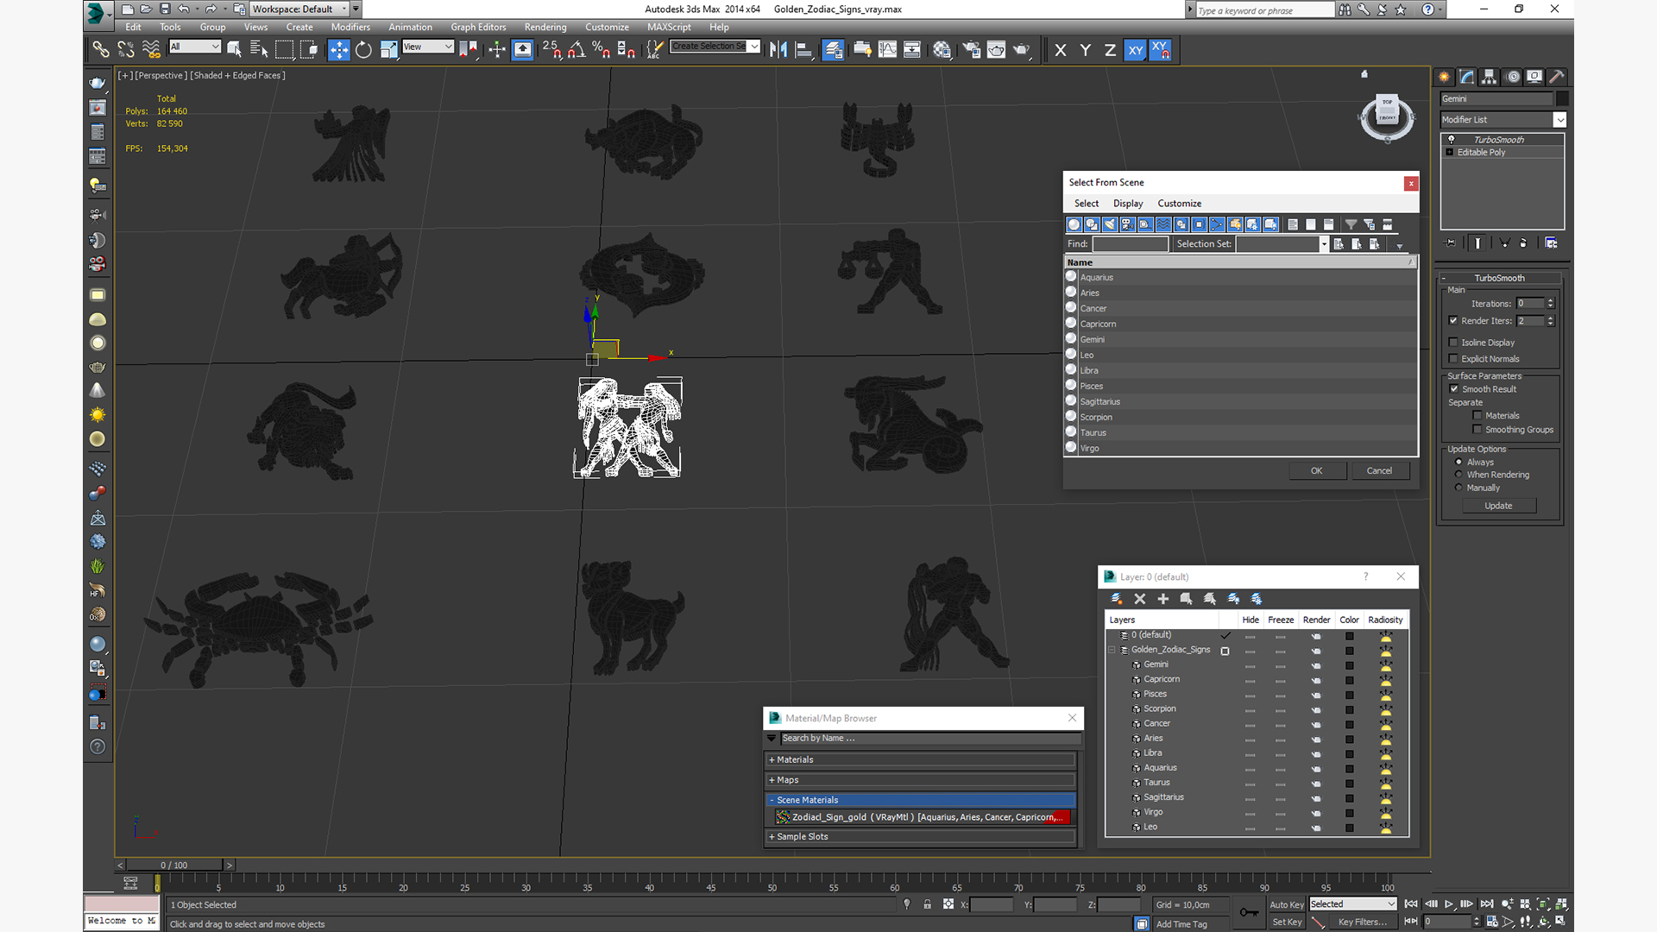1657x932 pixels.
Task: Enable Separate by Smoothing Groups checkbox
Action: [x=1477, y=430]
